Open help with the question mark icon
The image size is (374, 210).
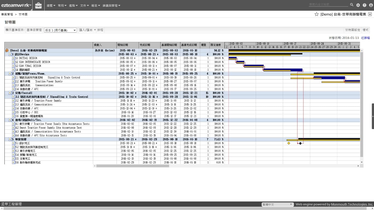click(364, 5)
